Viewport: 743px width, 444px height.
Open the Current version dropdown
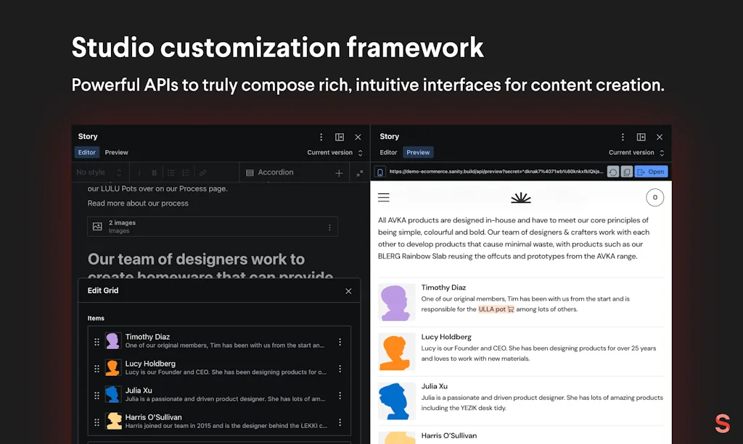(x=336, y=152)
